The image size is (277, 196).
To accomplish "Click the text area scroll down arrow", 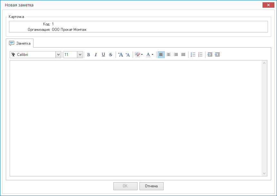I will tap(264, 174).
